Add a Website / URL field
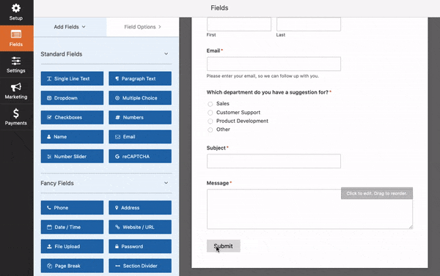The width and height of the screenshot is (440, 276). point(140,227)
